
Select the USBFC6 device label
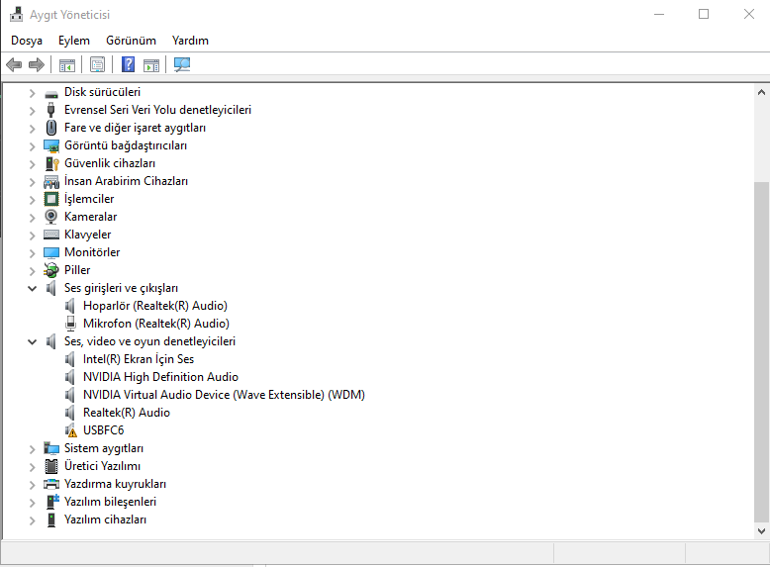(x=104, y=430)
